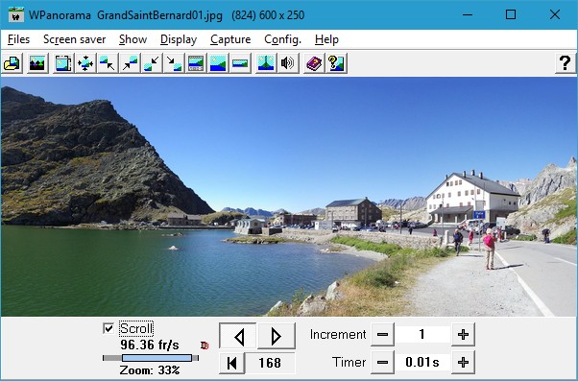Click the thin wide panorama strip icon
Image resolution: width=578 pixels, height=381 pixels.
(x=240, y=63)
